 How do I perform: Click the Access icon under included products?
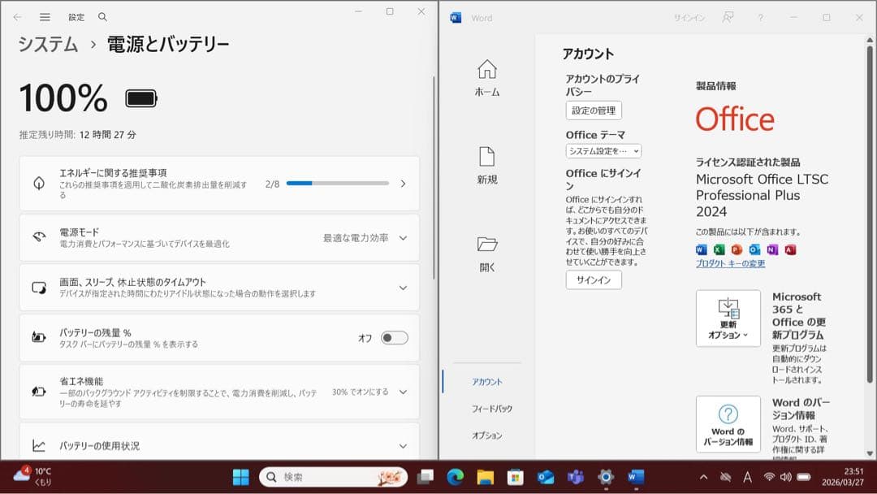pyautogui.click(x=790, y=249)
